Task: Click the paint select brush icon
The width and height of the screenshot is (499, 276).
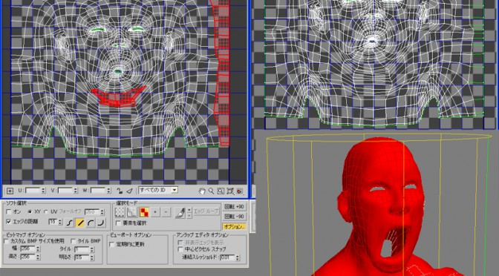Action: [180, 212]
